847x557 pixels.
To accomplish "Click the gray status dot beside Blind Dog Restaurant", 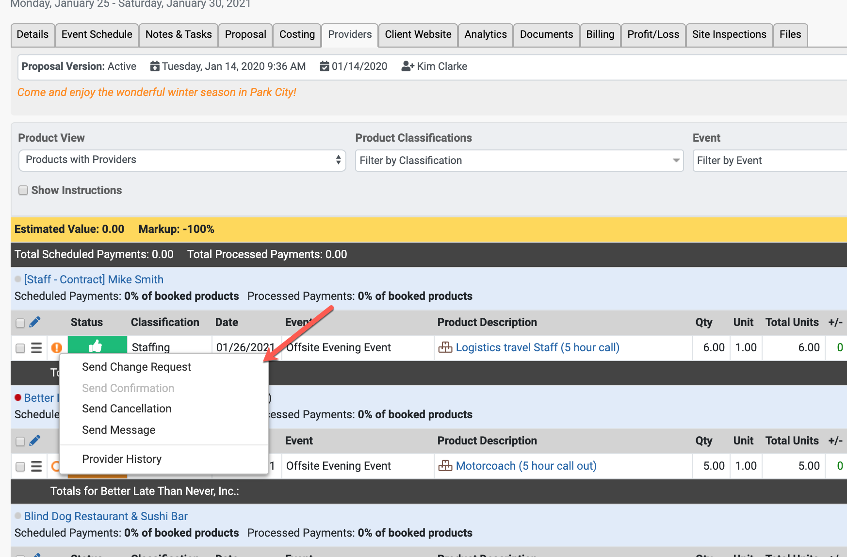I will [x=18, y=516].
